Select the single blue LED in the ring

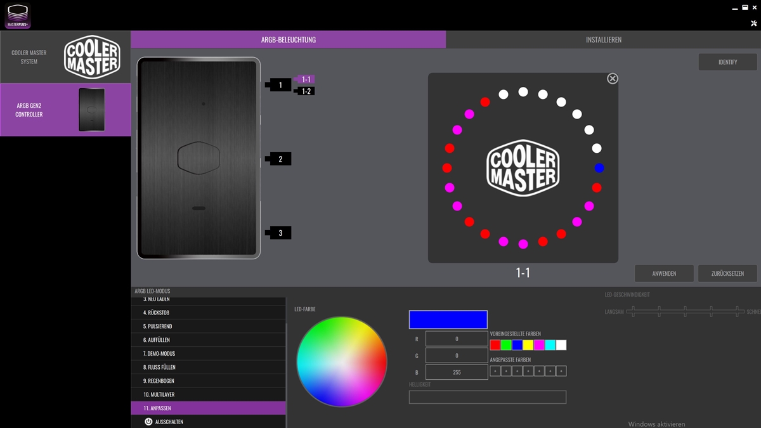point(599,168)
